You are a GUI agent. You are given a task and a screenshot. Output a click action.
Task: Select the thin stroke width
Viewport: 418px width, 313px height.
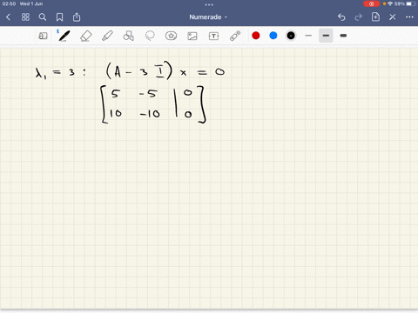tap(308, 36)
